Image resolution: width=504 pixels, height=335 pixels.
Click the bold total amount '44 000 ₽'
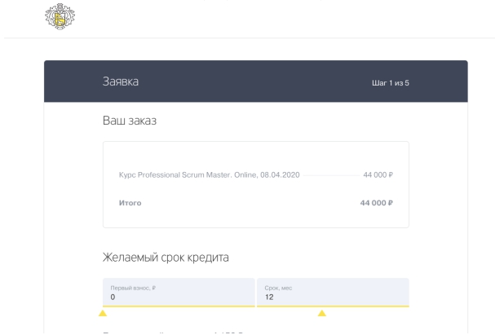(x=377, y=203)
